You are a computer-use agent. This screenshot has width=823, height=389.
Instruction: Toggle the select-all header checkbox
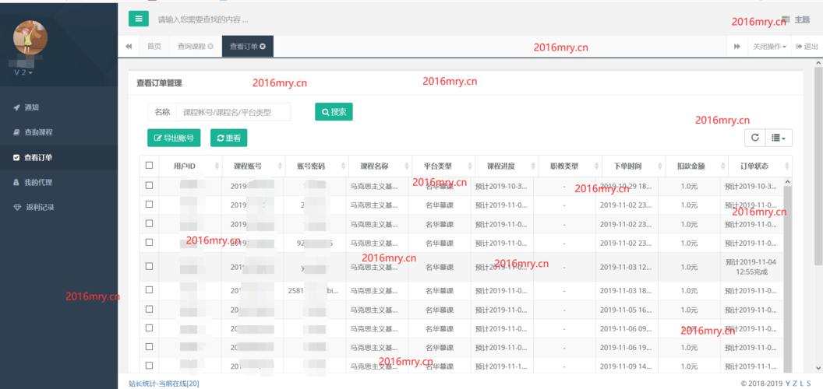pyautogui.click(x=149, y=165)
